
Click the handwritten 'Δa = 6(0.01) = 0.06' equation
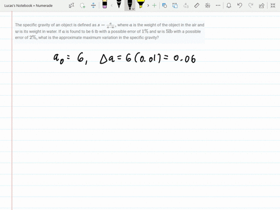148,58
